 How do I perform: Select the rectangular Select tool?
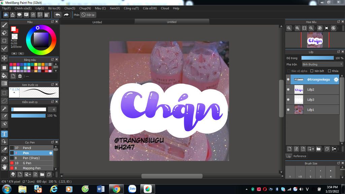(x=4, y=93)
